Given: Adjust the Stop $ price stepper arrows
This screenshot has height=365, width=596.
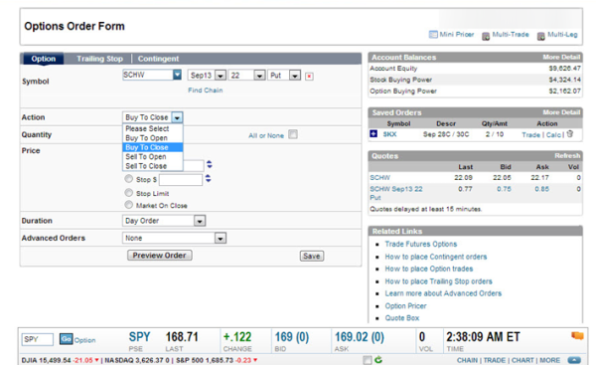Looking at the screenshot, I should (x=208, y=178).
